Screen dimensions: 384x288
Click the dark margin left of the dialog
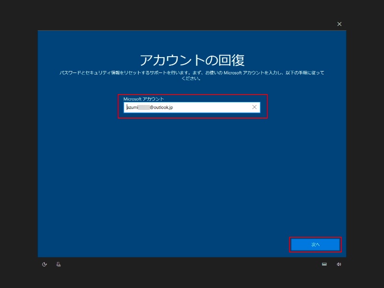[x=18, y=144]
